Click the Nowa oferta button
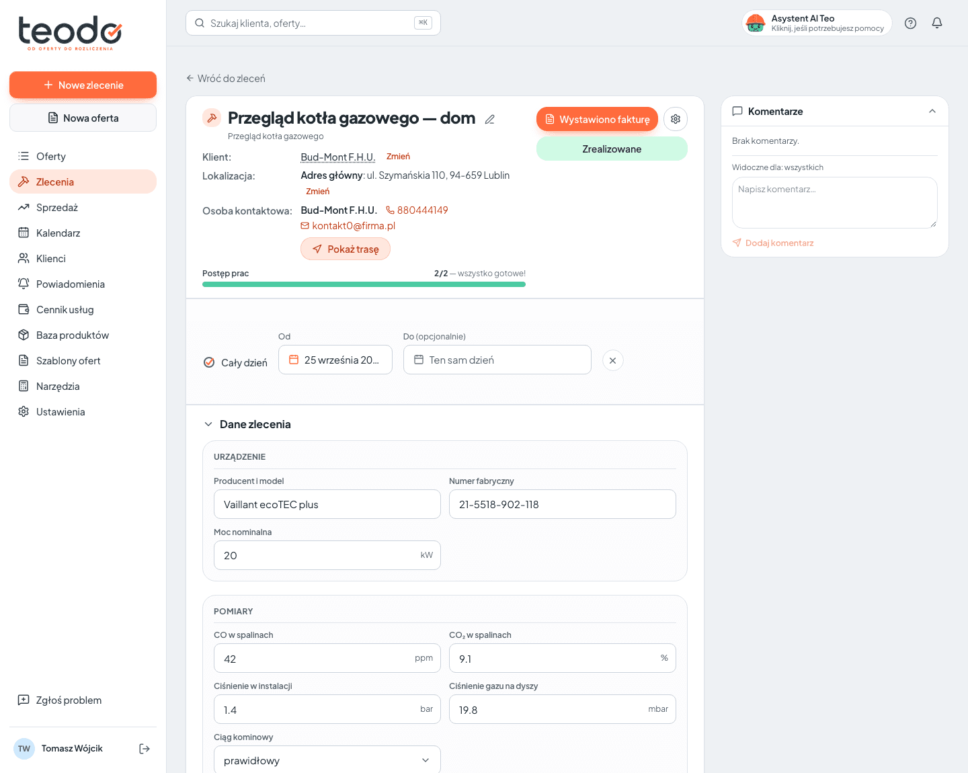The width and height of the screenshot is (968, 773). [83, 118]
